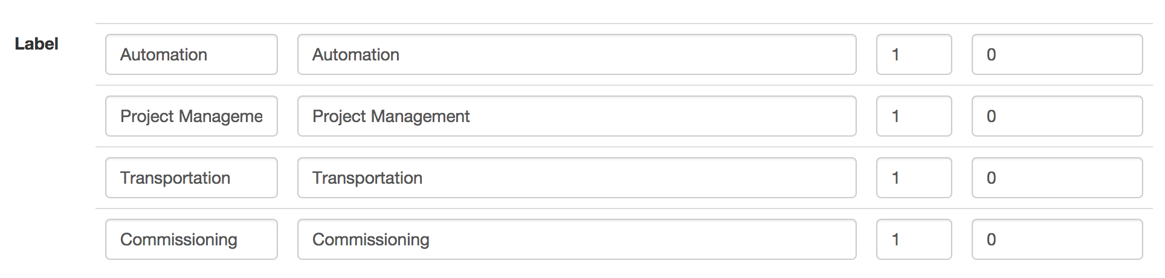Click the Automation row field containing 0
Screen dimensions: 1165x278
pos(1057,54)
